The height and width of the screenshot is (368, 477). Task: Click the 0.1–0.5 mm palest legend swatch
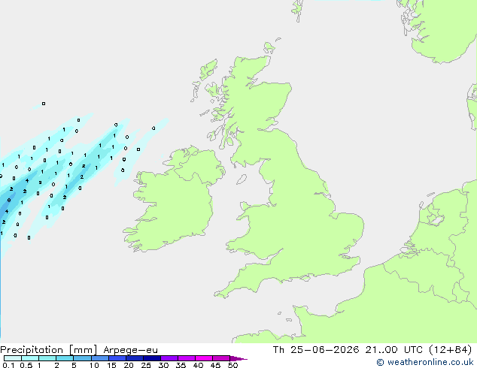tap(13, 358)
